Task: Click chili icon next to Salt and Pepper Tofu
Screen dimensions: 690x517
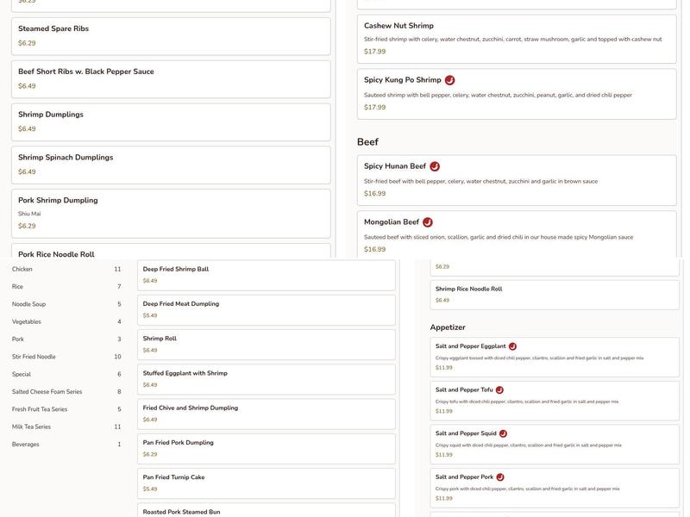Action: [x=499, y=390]
